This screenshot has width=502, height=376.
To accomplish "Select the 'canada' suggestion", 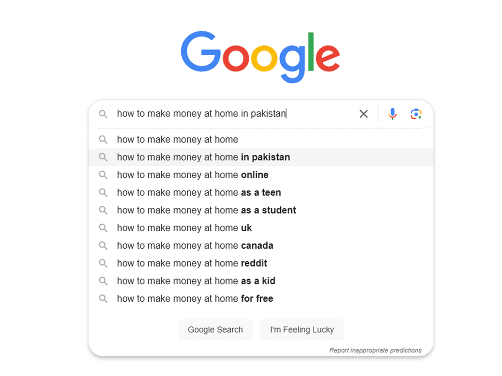I will point(194,245).
